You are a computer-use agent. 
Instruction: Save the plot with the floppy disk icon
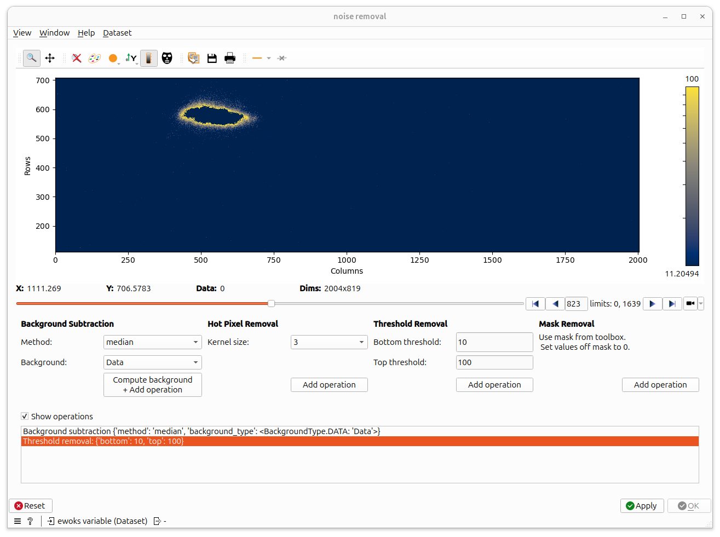click(212, 58)
